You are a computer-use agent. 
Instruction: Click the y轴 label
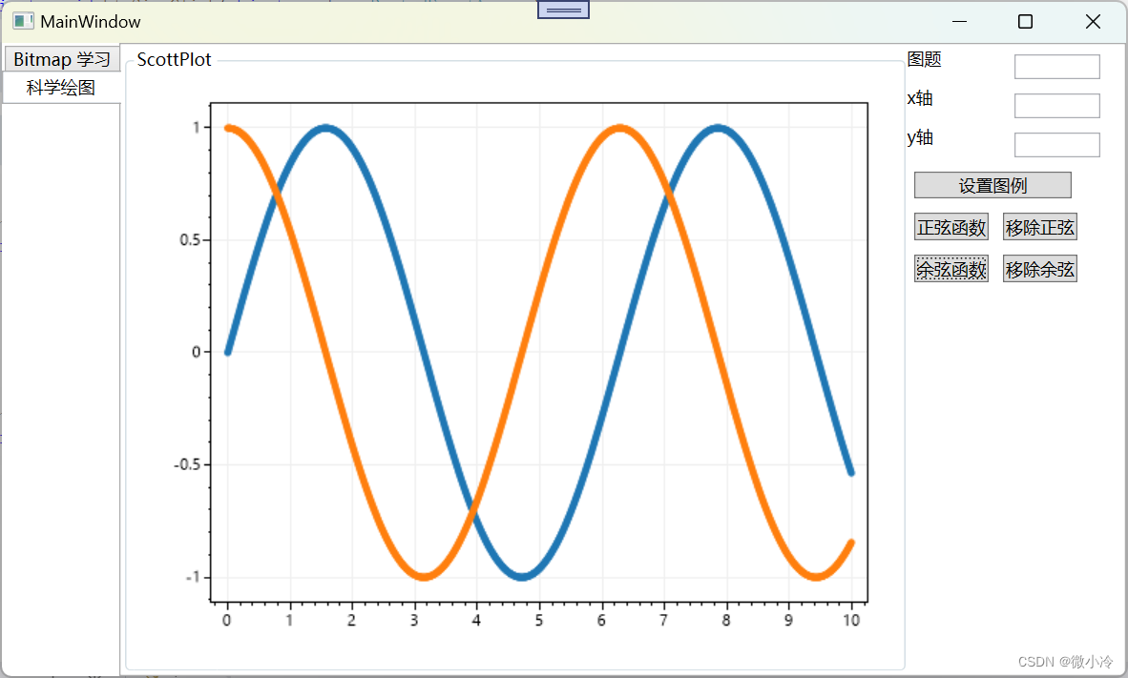coord(920,137)
